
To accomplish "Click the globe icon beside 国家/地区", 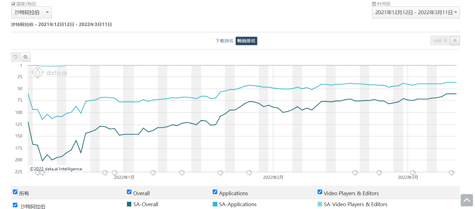I will coord(13,4).
